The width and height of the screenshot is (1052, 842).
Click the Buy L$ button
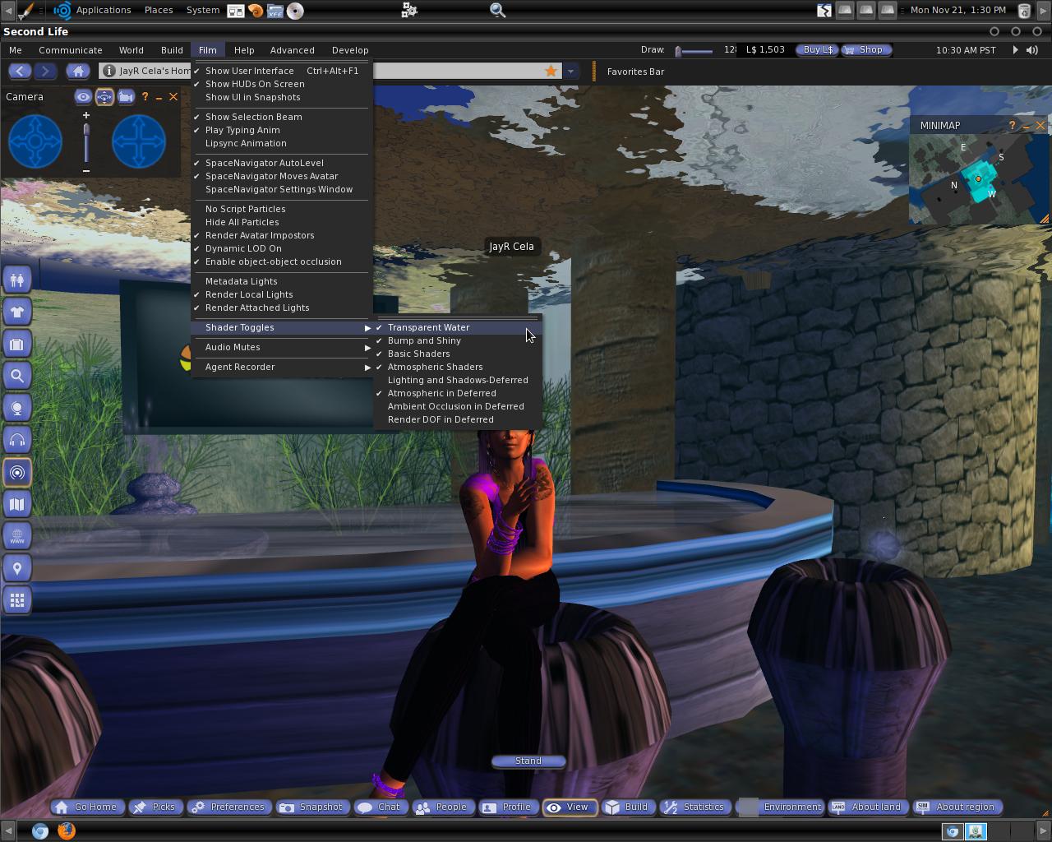817,50
